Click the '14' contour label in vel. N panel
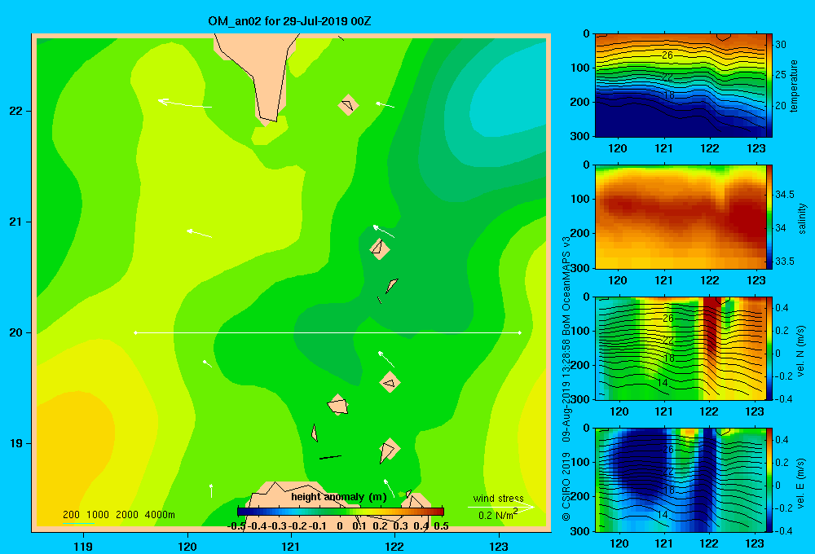Screen dimensions: 815x554 click(662, 382)
